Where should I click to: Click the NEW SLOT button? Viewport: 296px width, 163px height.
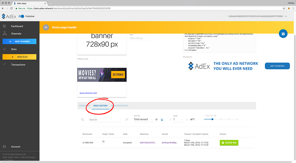point(20,57)
